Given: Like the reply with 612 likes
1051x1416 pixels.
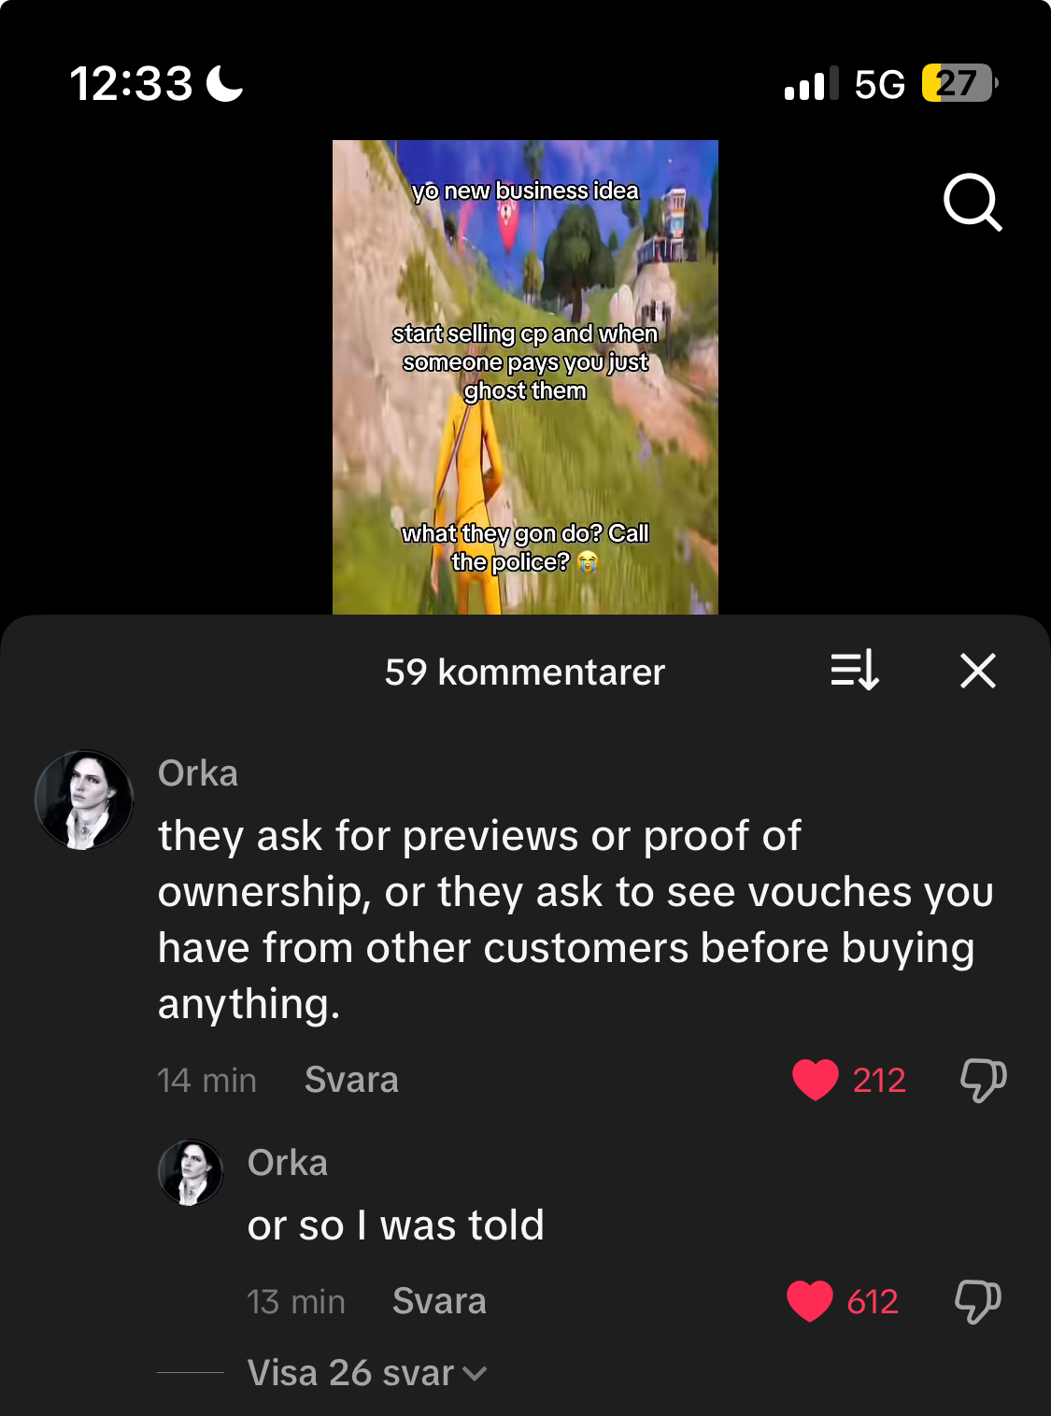Looking at the screenshot, I should coord(810,1301).
